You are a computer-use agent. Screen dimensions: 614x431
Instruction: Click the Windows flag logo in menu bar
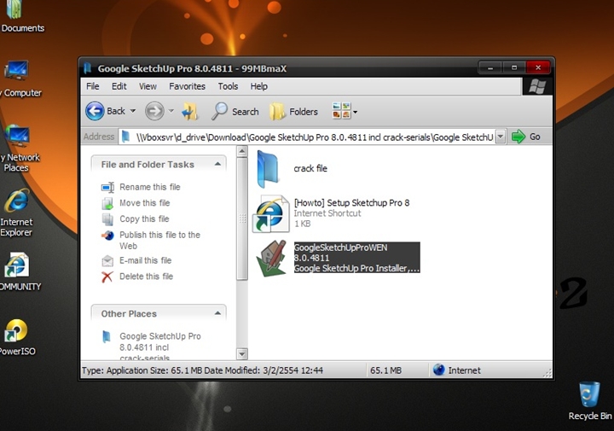coord(537,86)
